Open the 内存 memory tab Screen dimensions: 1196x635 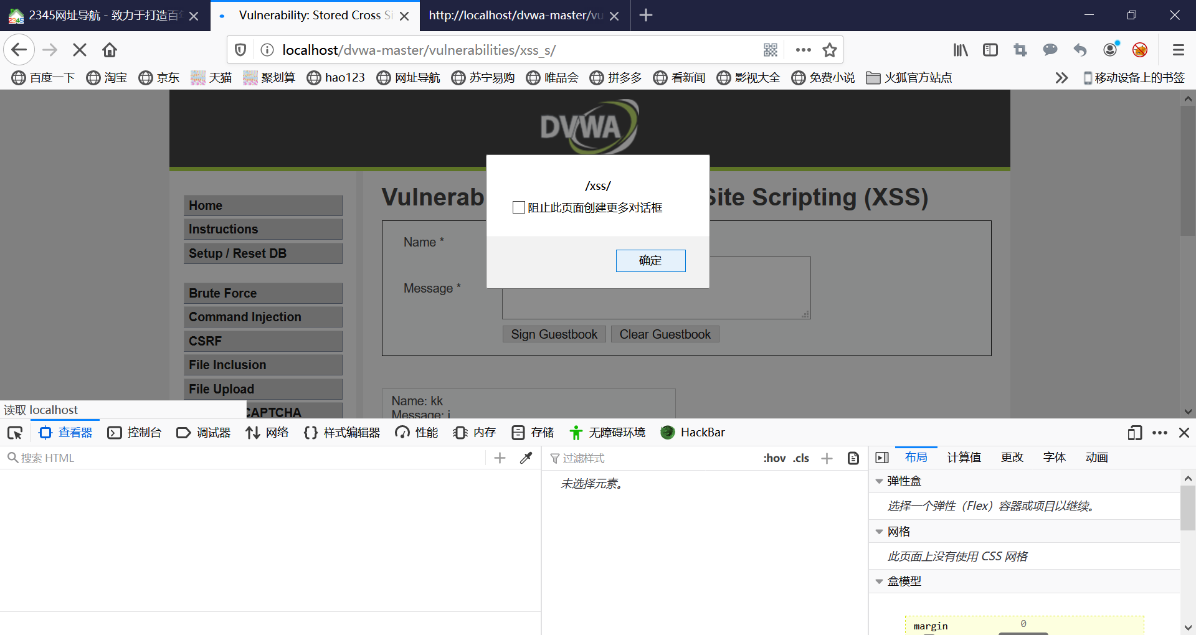pos(475,433)
